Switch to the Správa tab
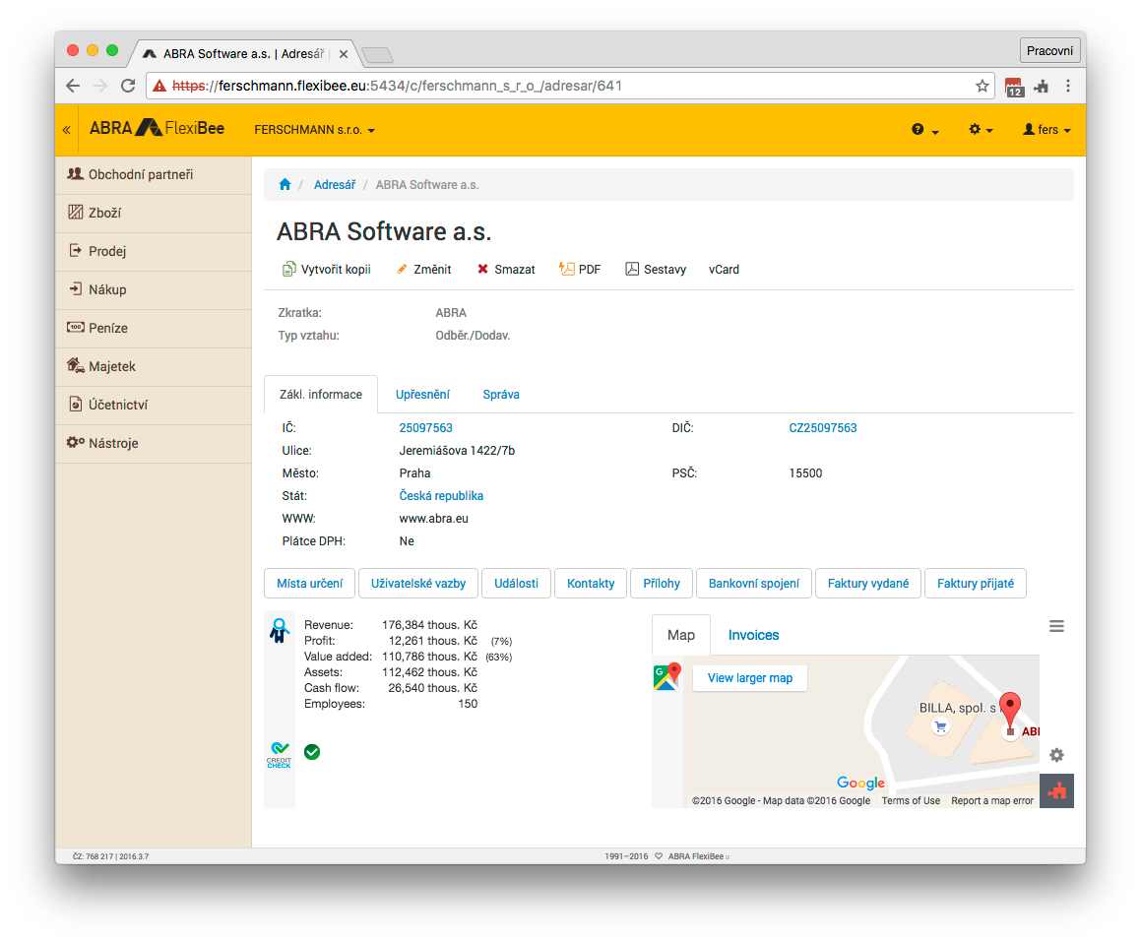Image resolution: width=1141 pixels, height=943 pixels. [501, 395]
